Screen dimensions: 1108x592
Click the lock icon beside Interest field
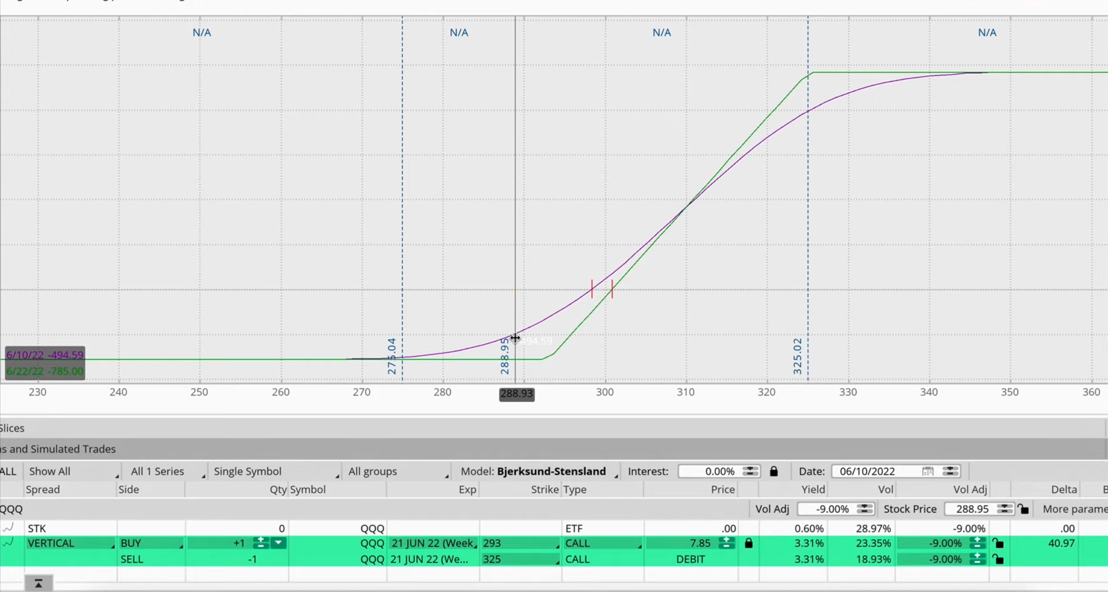pyautogui.click(x=774, y=471)
